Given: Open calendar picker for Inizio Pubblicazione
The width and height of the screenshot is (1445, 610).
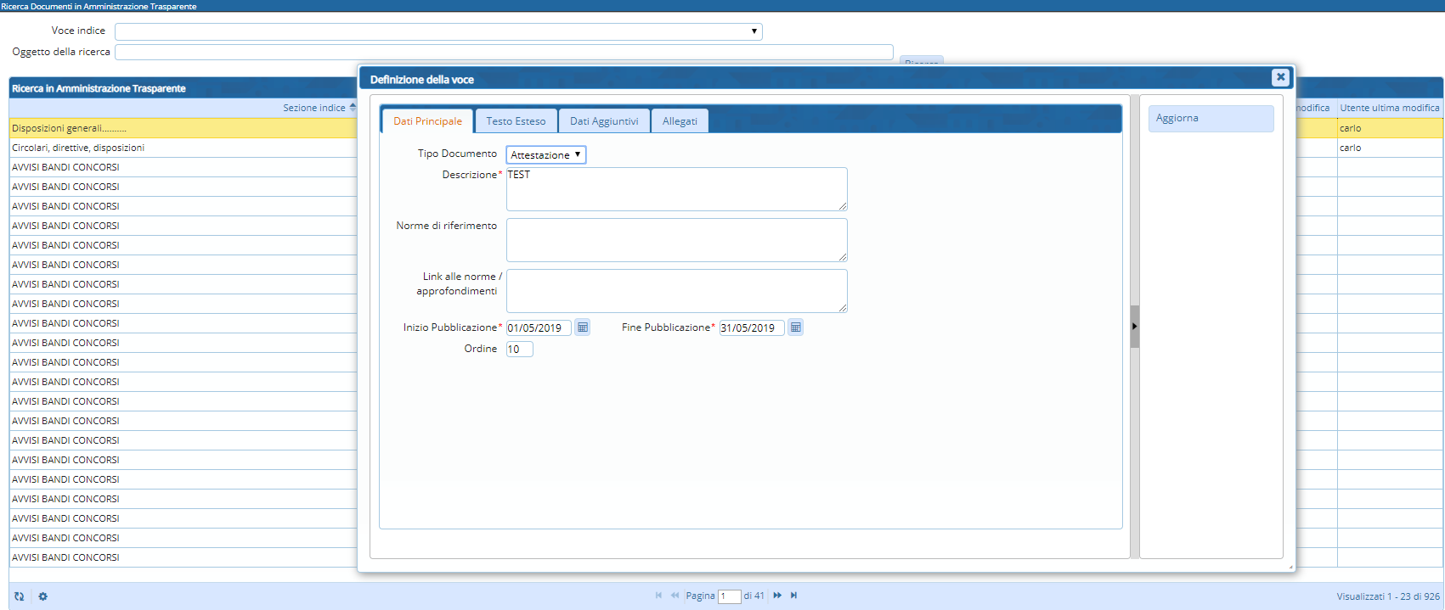Looking at the screenshot, I should click(582, 327).
